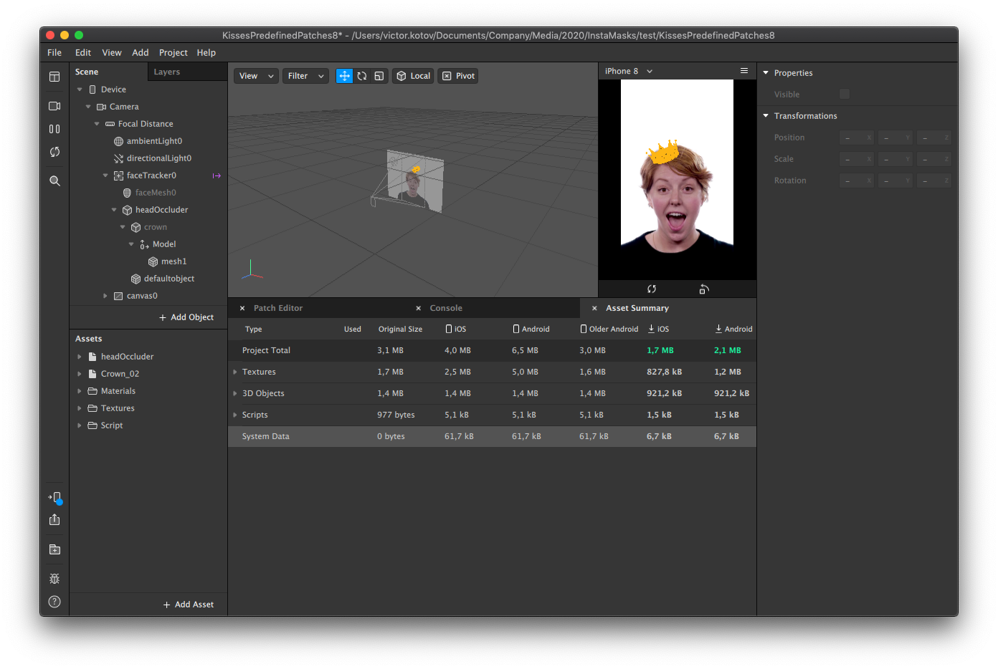Open the workspace layout icon in sidebar

click(x=54, y=77)
